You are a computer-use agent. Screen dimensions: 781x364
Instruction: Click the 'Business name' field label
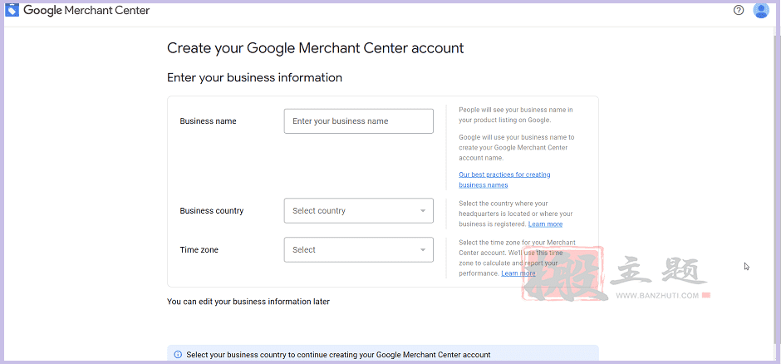coord(208,121)
